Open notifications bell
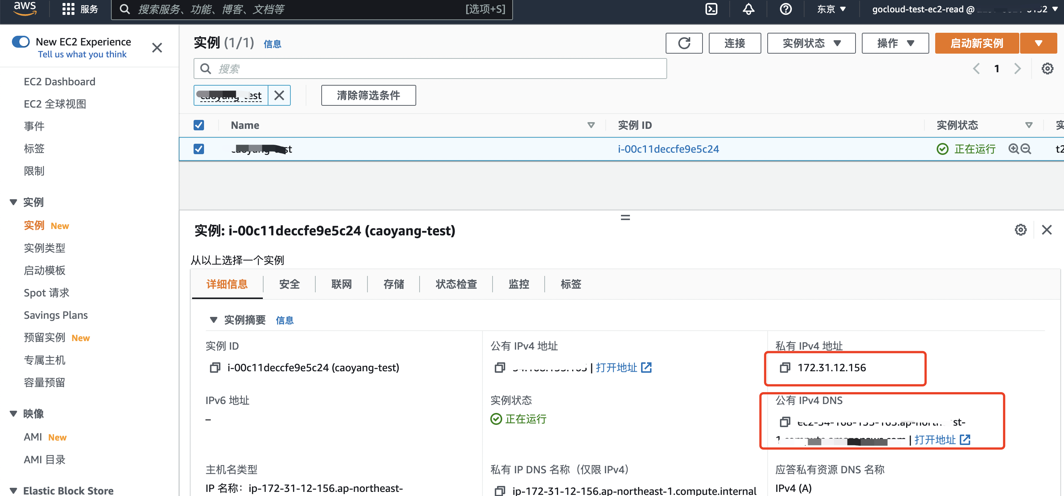The image size is (1064, 496). [748, 9]
